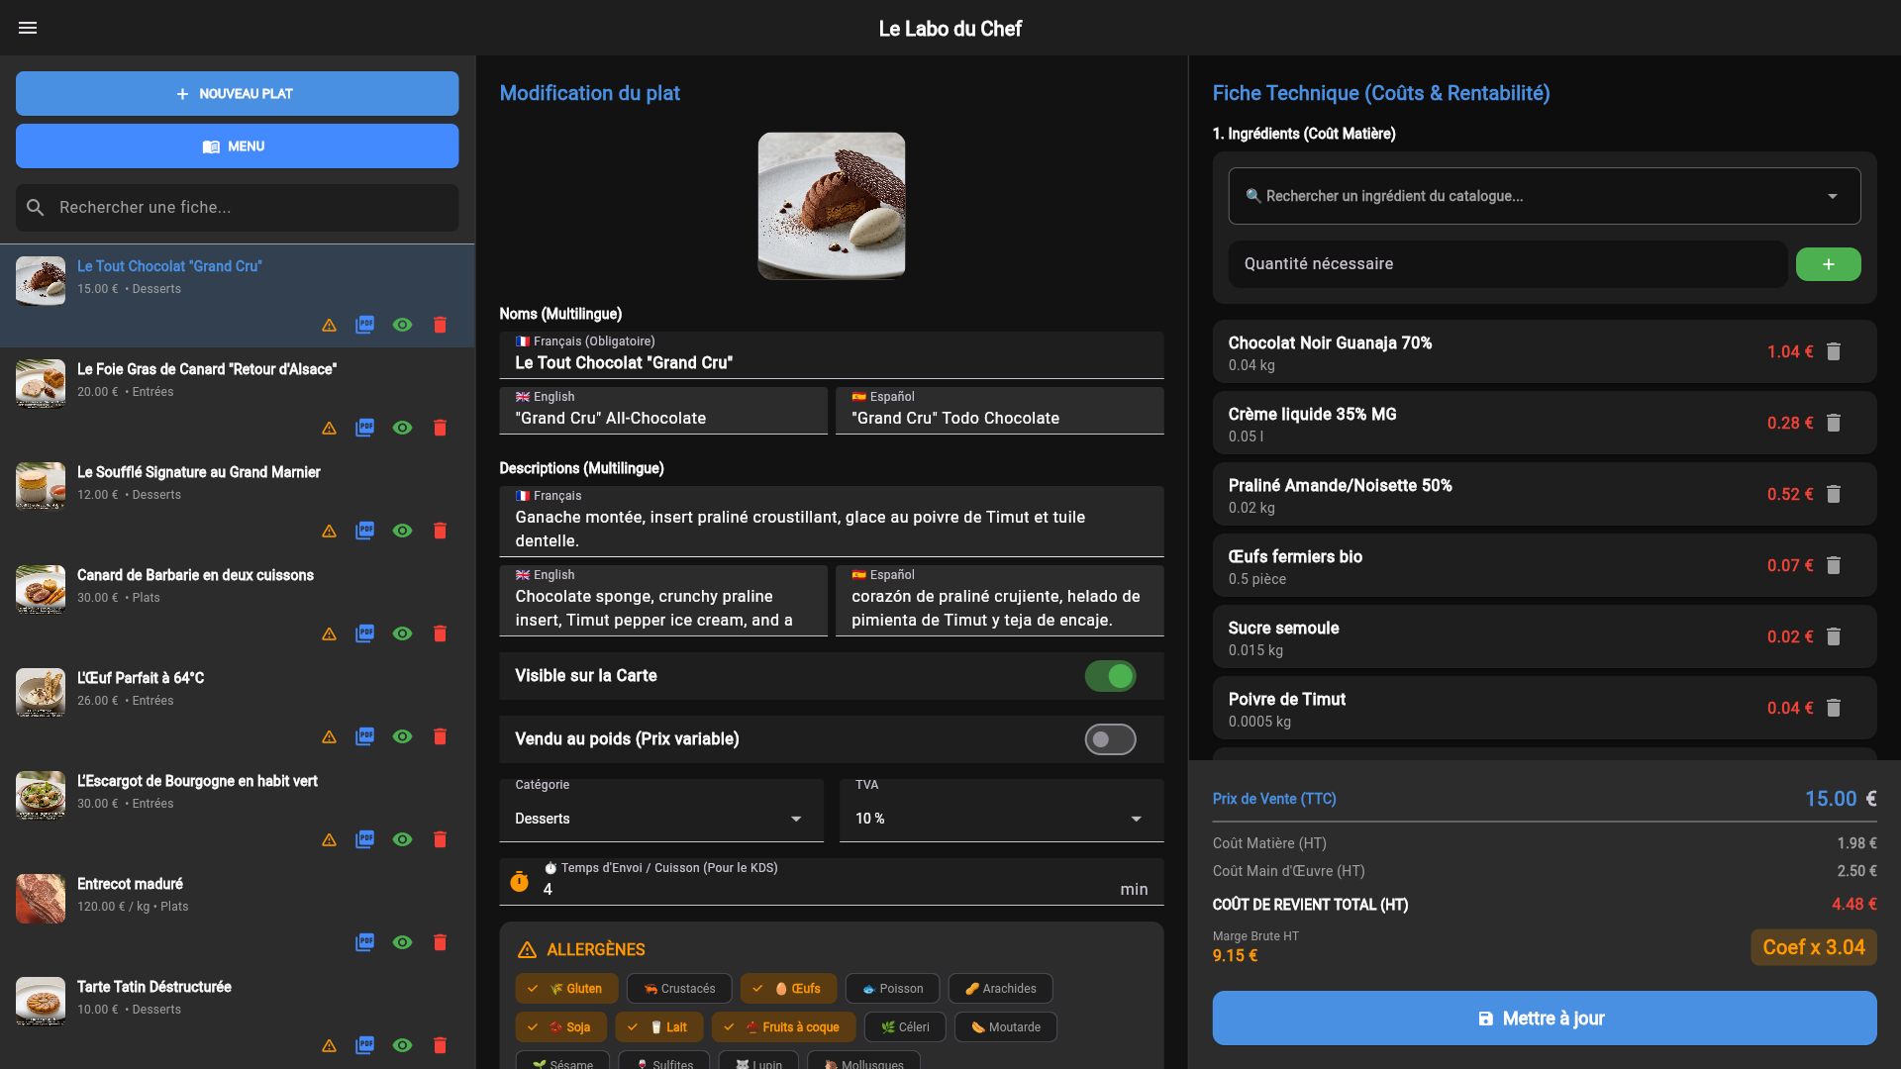Viewport: 1901px width, 1069px height.
Task: Click the NOUVEAU PLAT button
Action: [237, 93]
